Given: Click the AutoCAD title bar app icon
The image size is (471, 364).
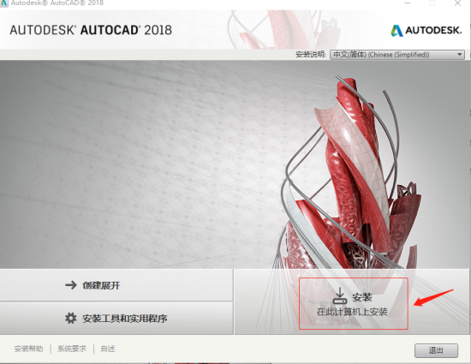Looking at the screenshot, I should pyautogui.click(x=3, y=3).
